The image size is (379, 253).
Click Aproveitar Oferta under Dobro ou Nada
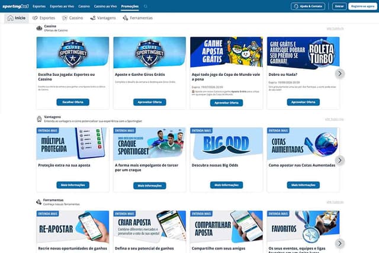(303, 102)
